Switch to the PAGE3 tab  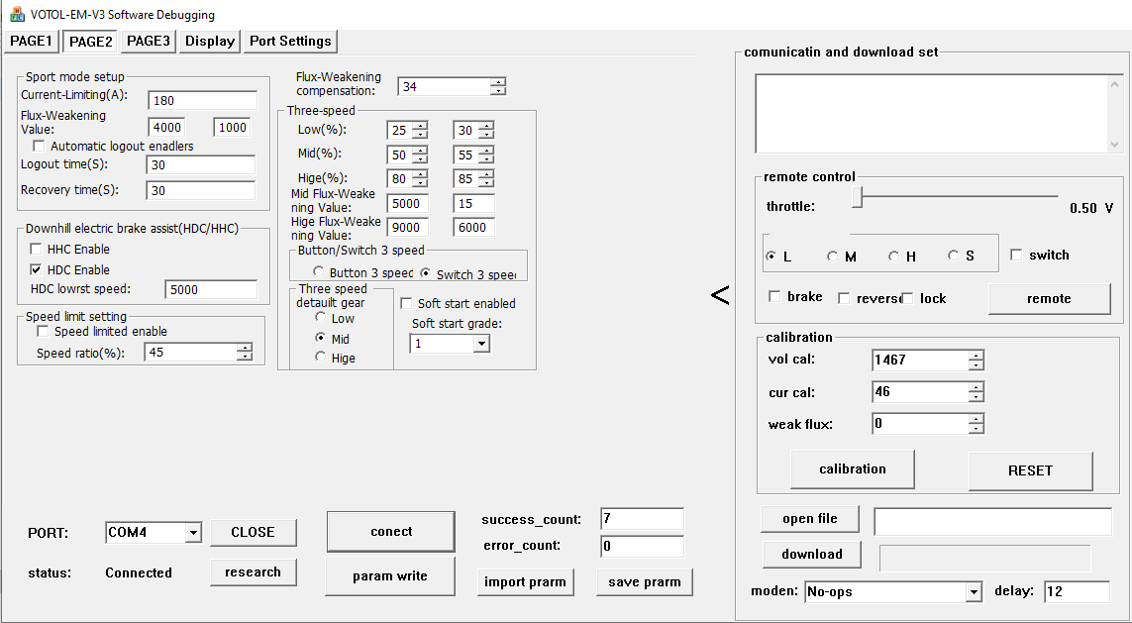[149, 41]
